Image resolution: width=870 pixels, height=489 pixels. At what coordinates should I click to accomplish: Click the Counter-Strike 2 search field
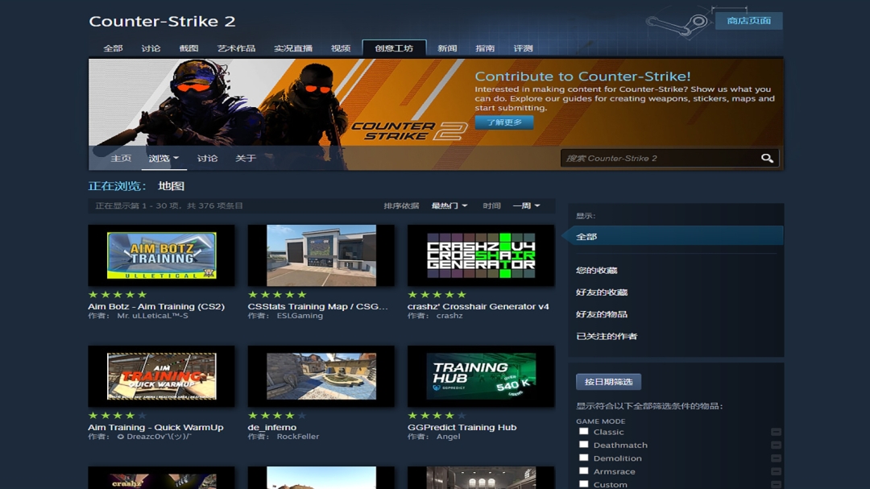click(661, 158)
